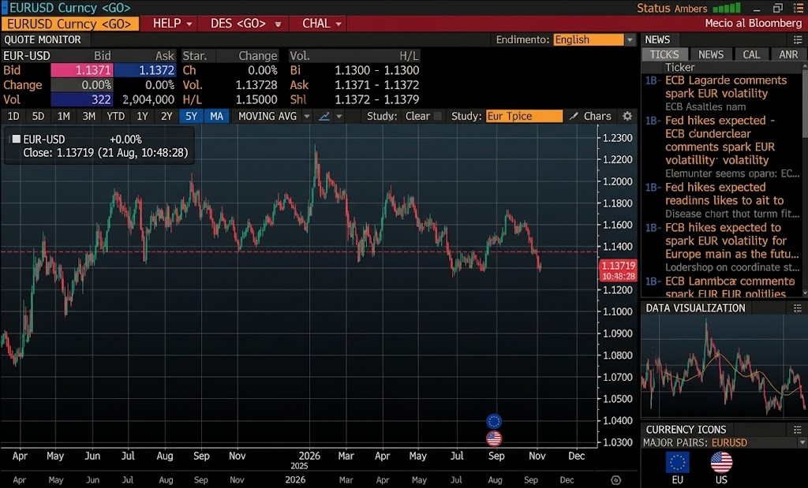The width and height of the screenshot is (808, 488).
Task: Select the 2Y time range
Action: click(166, 117)
